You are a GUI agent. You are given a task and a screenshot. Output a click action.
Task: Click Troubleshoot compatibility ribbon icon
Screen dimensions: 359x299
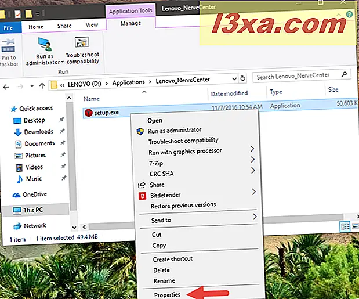[82, 42]
